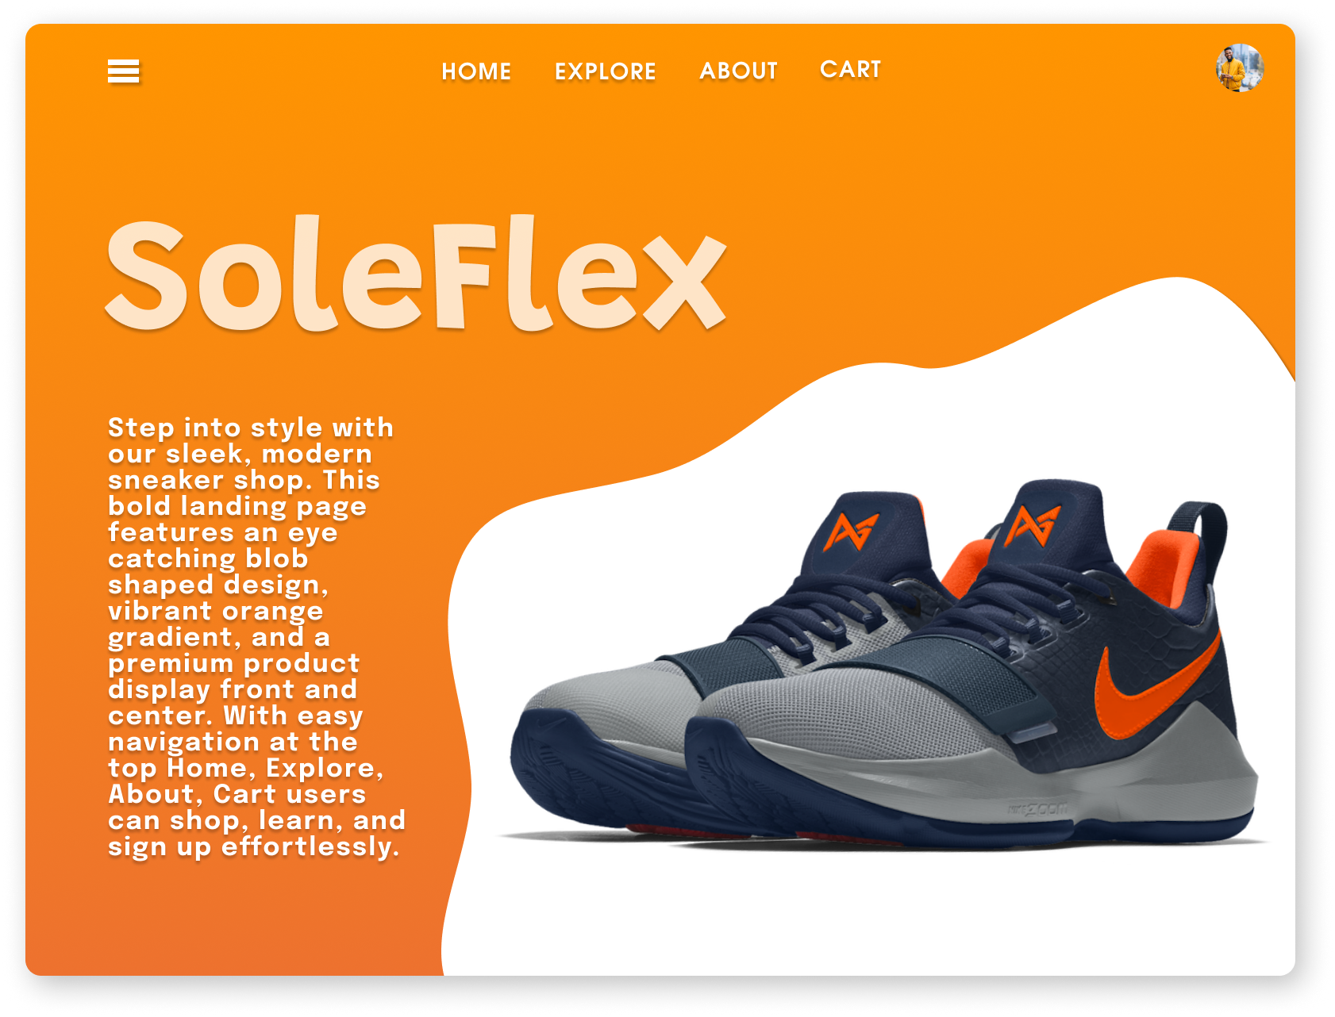Click the Nike Zoom midsole branding

[x=1038, y=810]
